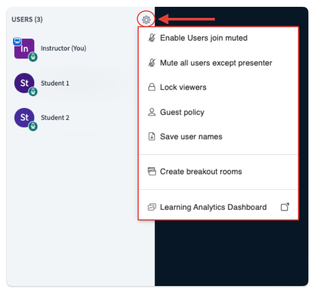
Task: Click the presenter badge on Instructor avatar
Action: point(17,41)
